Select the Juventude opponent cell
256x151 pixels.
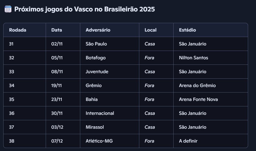(x=97, y=72)
